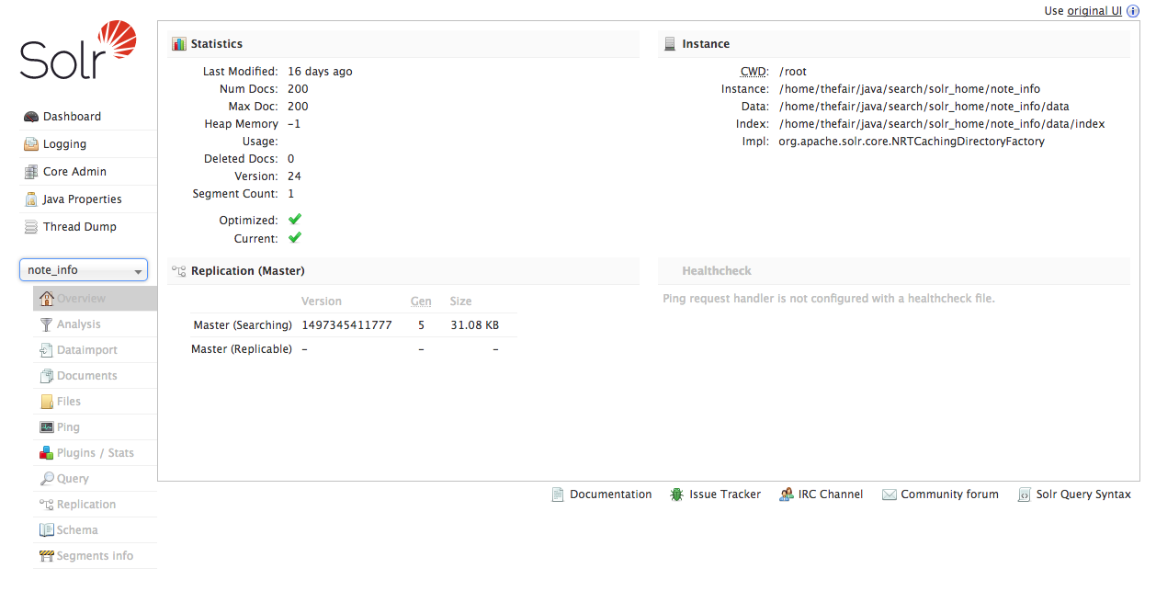Viewport: 1156px width, 591px height.
Task: Click the Documents pages icon
Action: (x=46, y=376)
